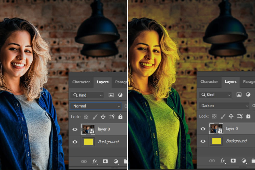Click the Lock position button
Image resolution: width=255 pixels, height=170 pixels.
(x=103, y=117)
